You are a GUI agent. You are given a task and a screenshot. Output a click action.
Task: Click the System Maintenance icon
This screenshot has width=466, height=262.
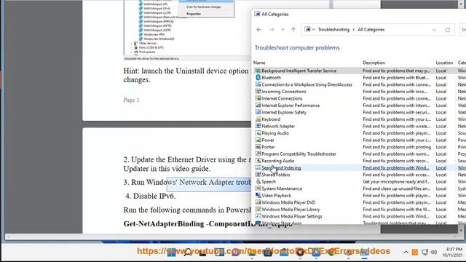[258, 188]
